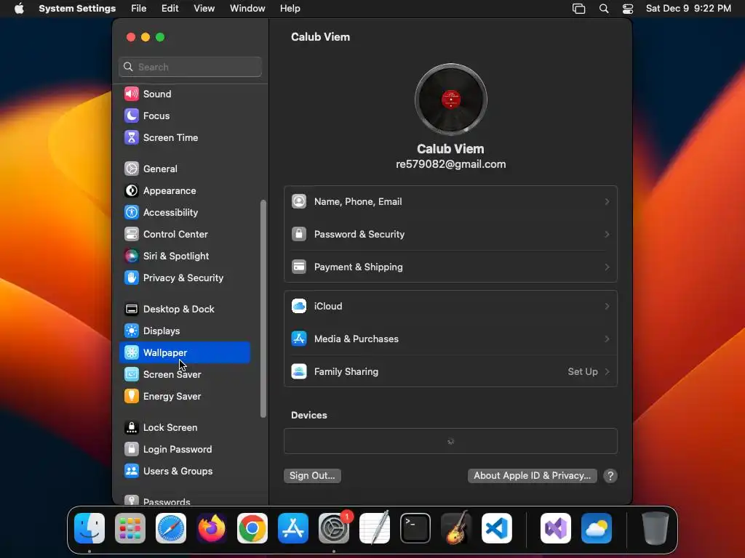
Task: Select Displays in sidebar
Action: click(184, 331)
